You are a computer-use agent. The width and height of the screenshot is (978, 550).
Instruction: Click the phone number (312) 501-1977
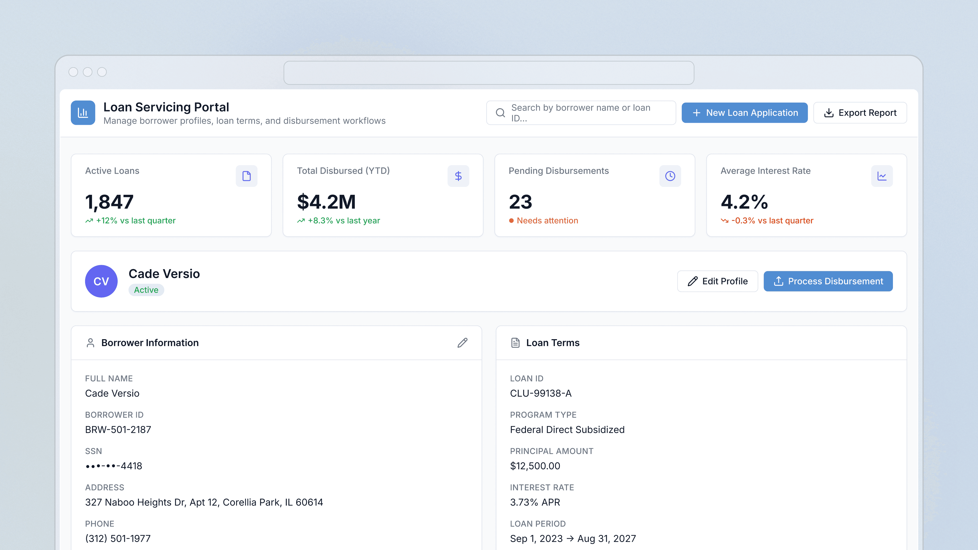coord(118,539)
